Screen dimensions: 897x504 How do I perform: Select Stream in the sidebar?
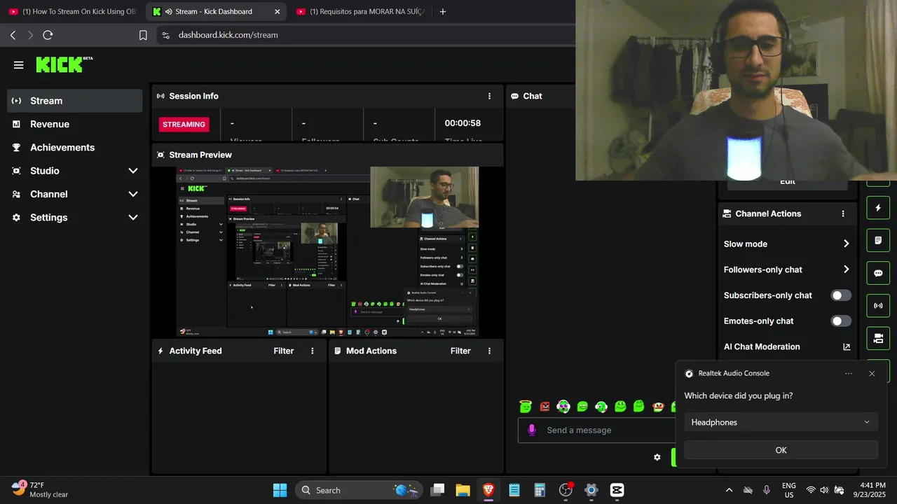[74, 101]
